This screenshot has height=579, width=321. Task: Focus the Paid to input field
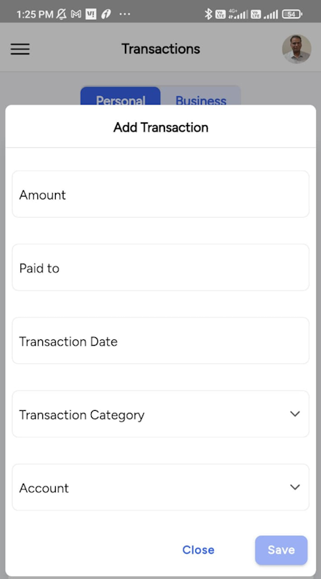(161, 267)
